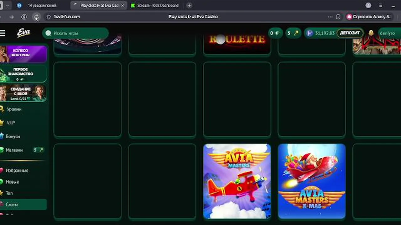Click the 1ev4-fun.com address bar URL
Image resolution: width=401 pixels, height=225 pixels.
point(67,17)
